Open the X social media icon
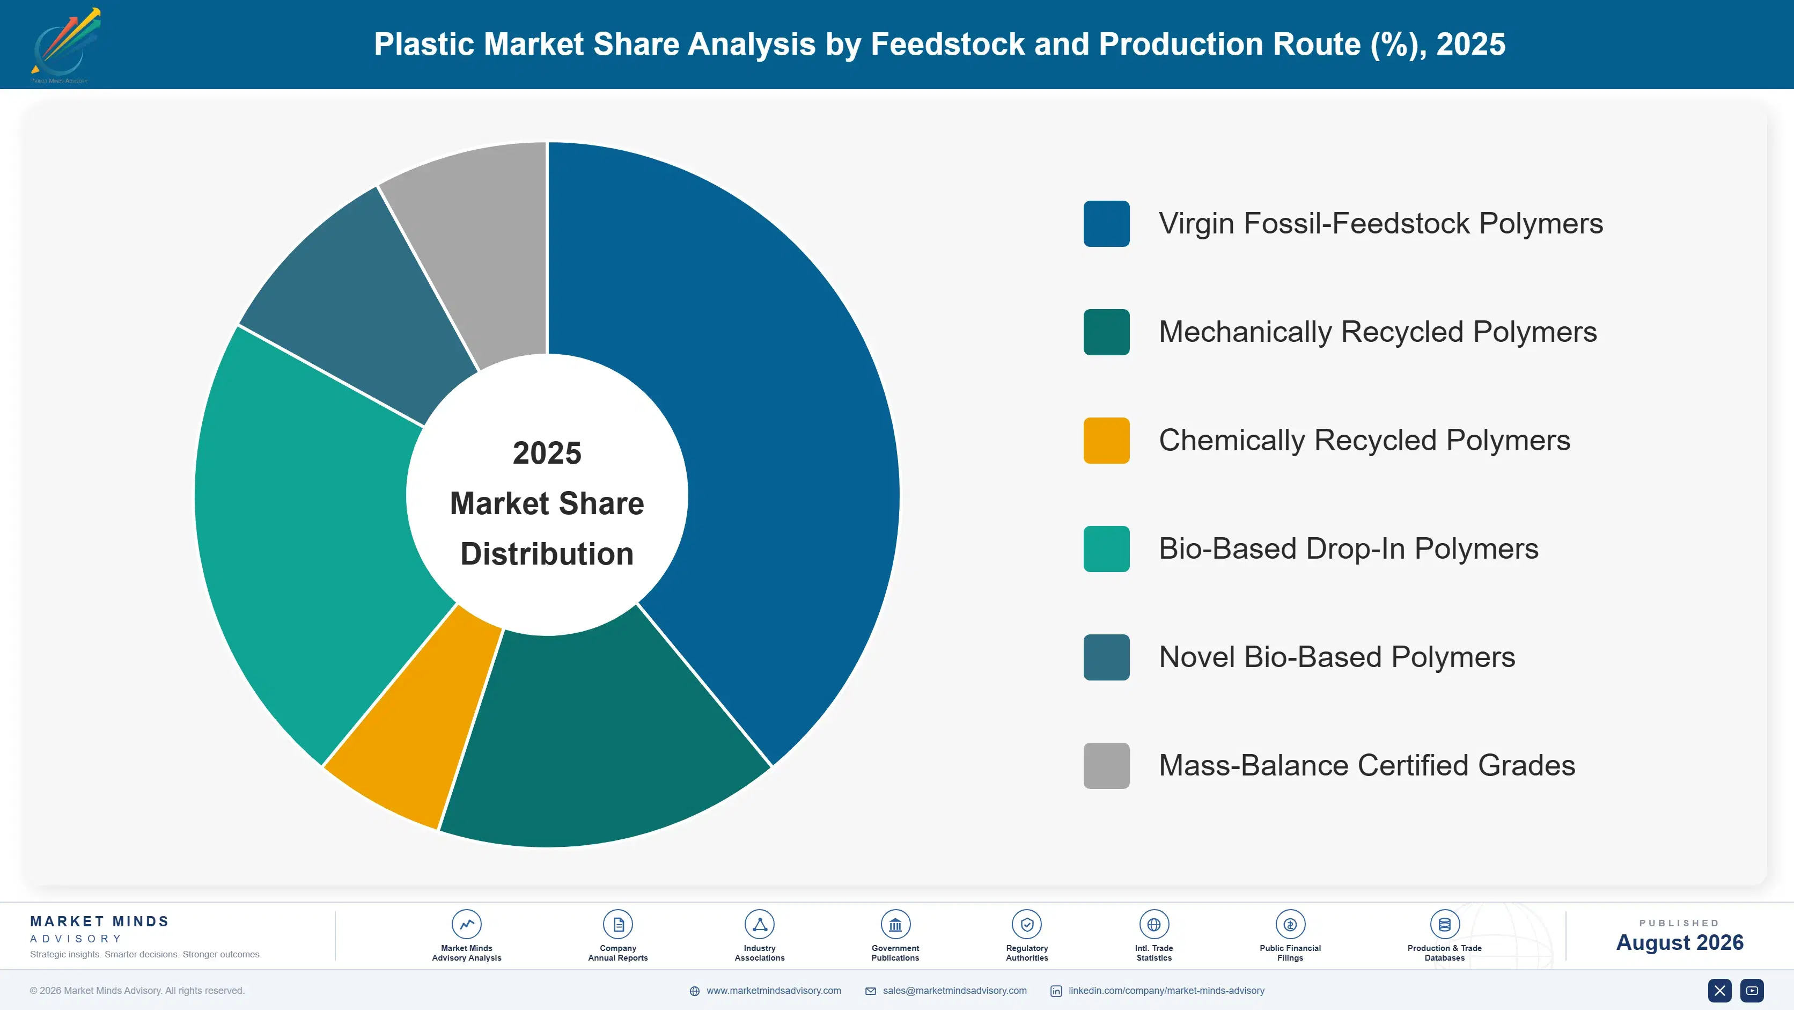This screenshot has height=1010, width=1794. 1719,991
